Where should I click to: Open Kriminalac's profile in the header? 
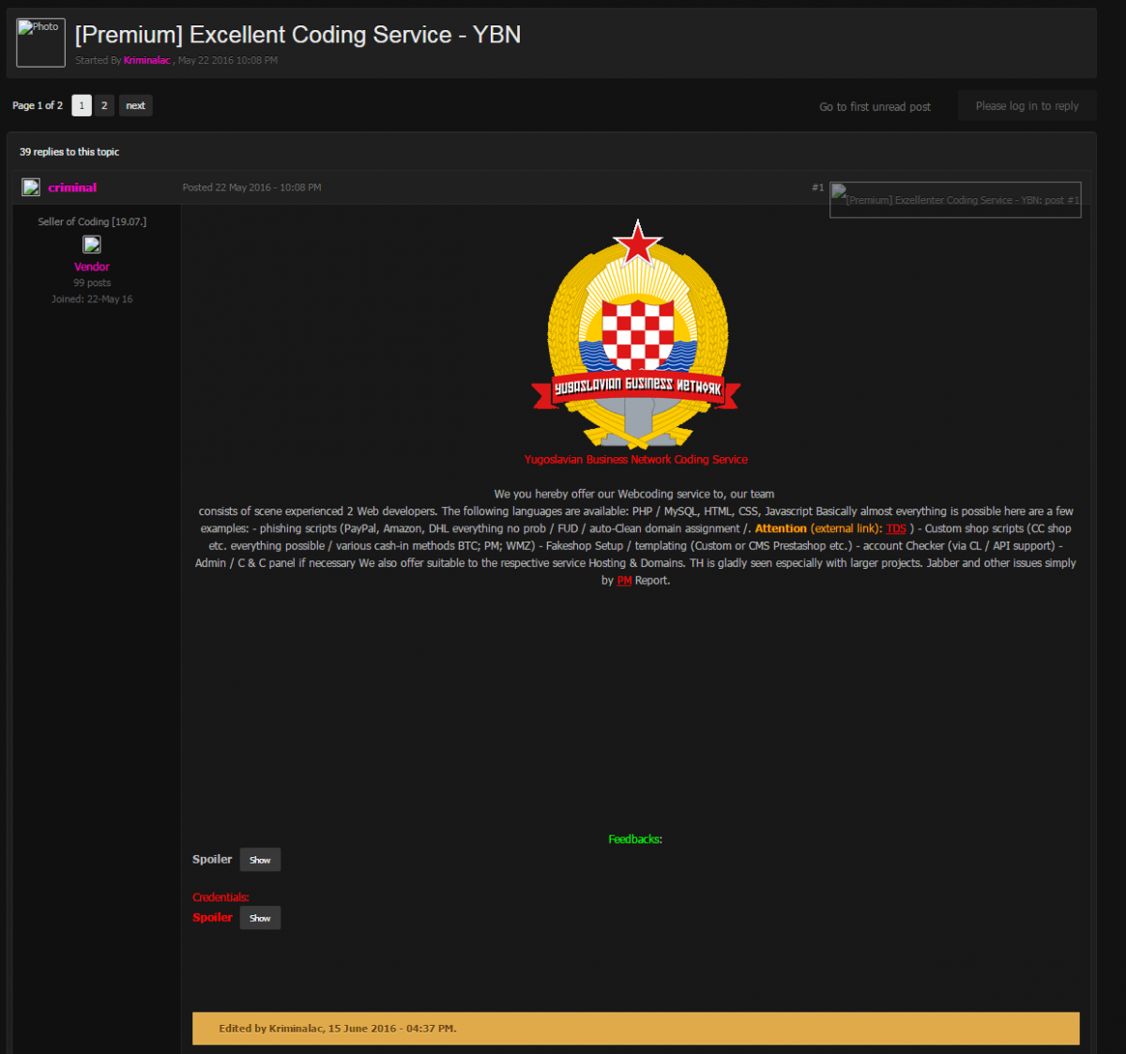click(x=147, y=60)
